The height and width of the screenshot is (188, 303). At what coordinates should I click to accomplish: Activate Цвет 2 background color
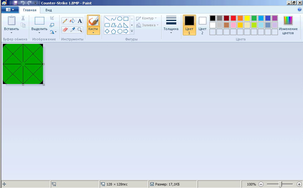pos(203,25)
